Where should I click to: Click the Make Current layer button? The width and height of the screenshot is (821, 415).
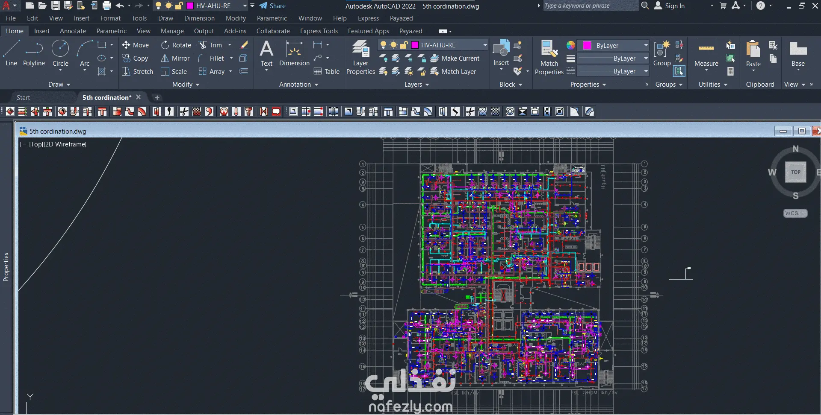455,58
